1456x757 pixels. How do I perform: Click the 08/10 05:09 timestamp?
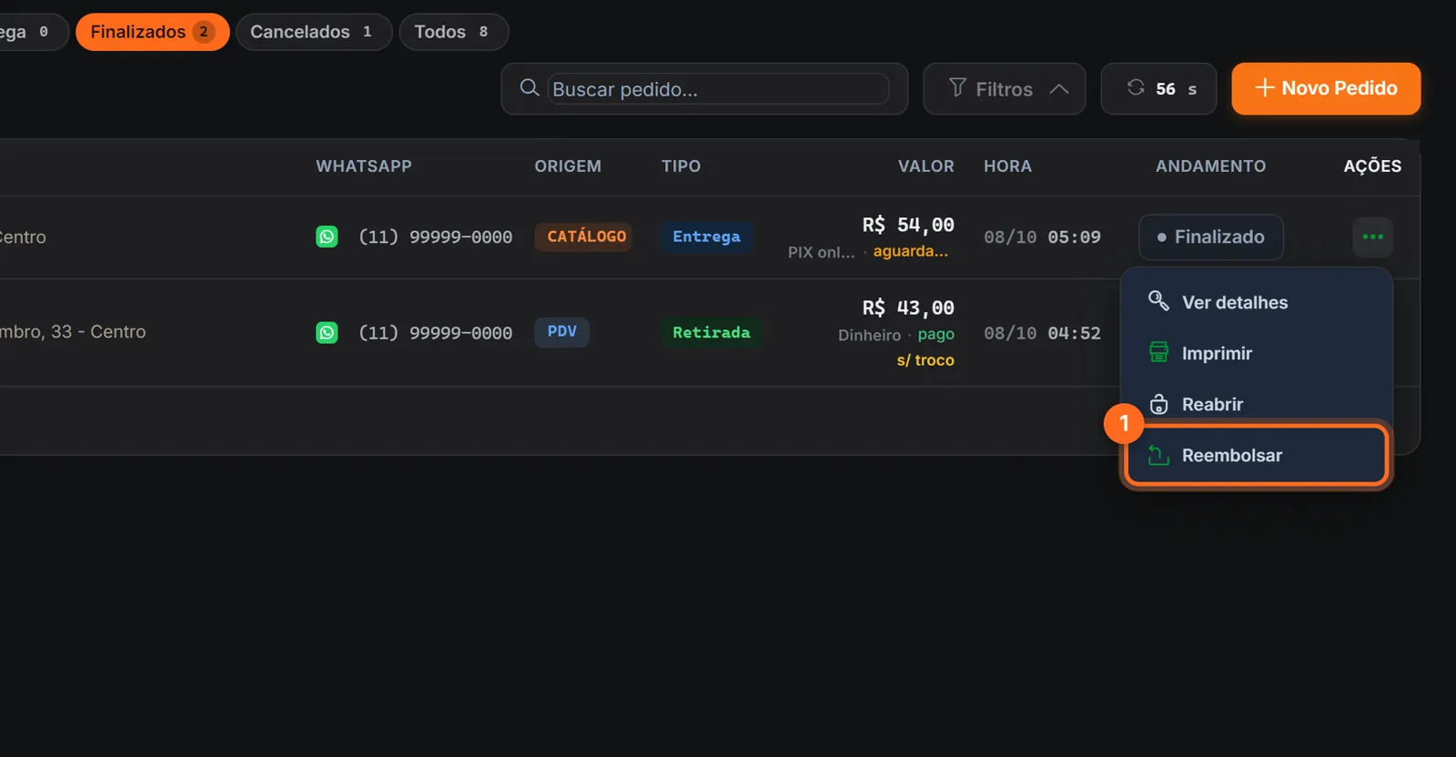point(1042,237)
